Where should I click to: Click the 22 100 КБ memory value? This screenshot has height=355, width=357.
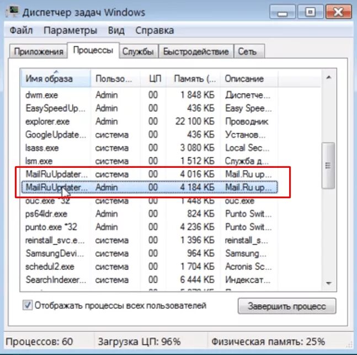[195, 121]
